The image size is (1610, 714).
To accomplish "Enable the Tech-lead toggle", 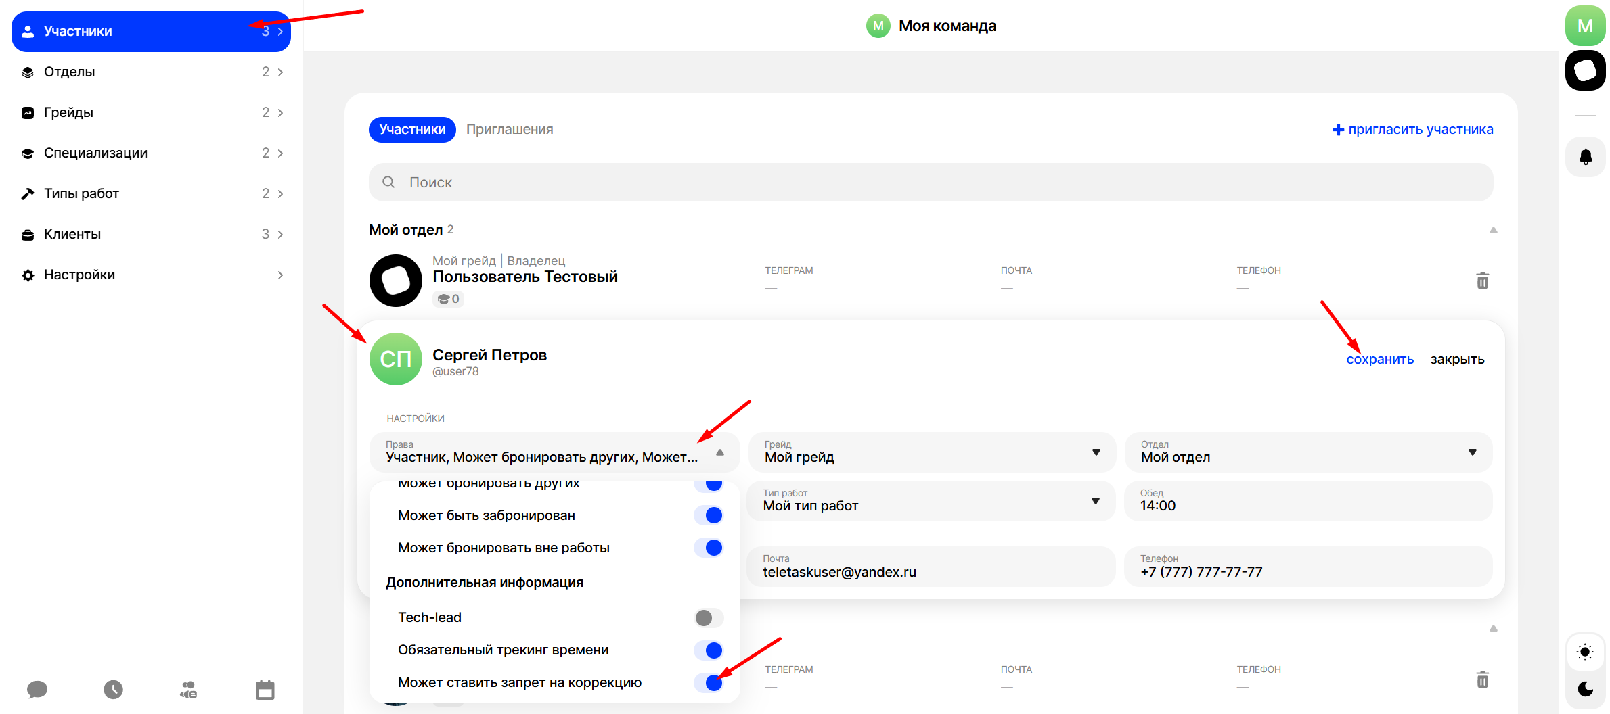I will pyautogui.click(x=709, y=617).
